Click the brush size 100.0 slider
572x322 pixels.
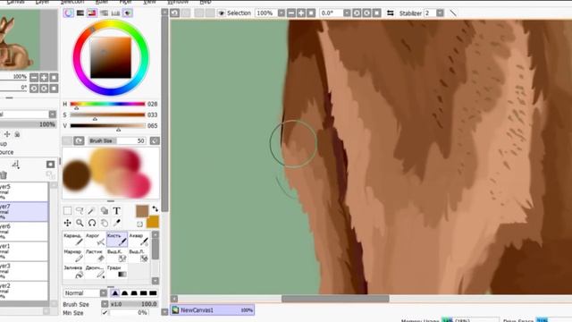[134, 304]
